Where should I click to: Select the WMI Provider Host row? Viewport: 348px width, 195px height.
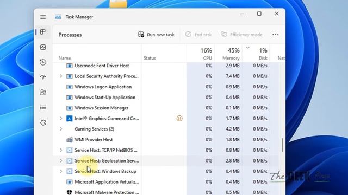click(x=166, y=140)
